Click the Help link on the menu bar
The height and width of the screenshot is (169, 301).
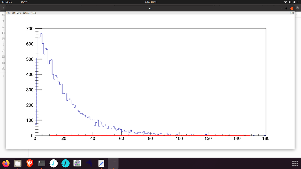[x=292, y=13]
